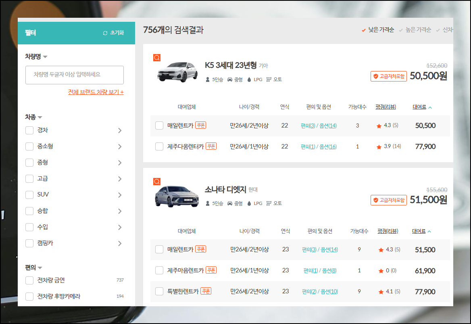Screen dimensions: 471x324
Task: Check the 중소형 car type checkbox
Action: [29, 146]
